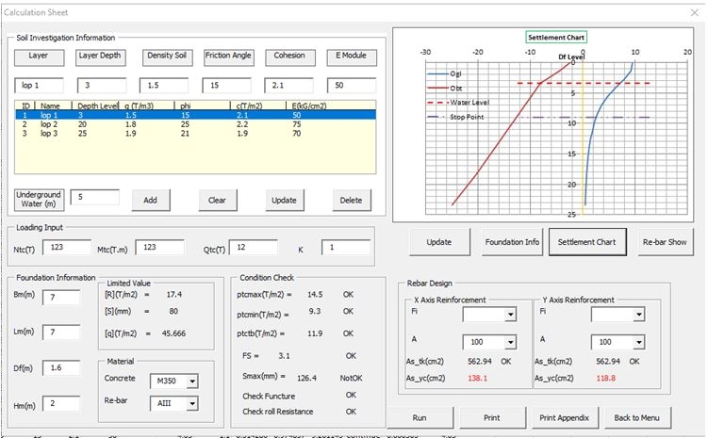Screen dimensions: 708x438
Task: Click the E Module header button
Action: 352,57
